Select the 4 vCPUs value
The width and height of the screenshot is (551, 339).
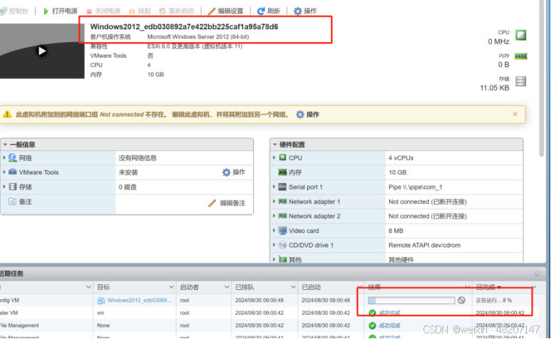tap(401, 158)
